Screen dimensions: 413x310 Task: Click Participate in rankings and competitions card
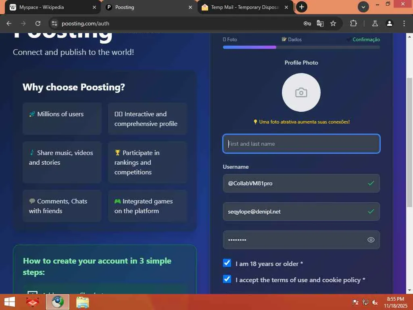click(x=148, y=162)
